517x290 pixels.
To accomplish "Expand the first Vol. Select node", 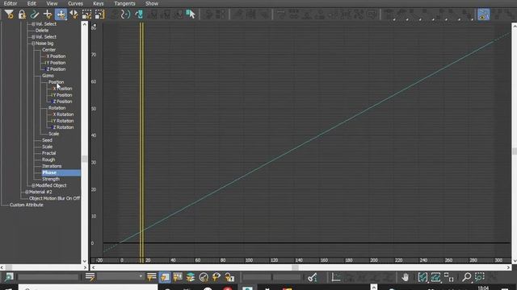I will pyautogui.click(x=33, y=24).
